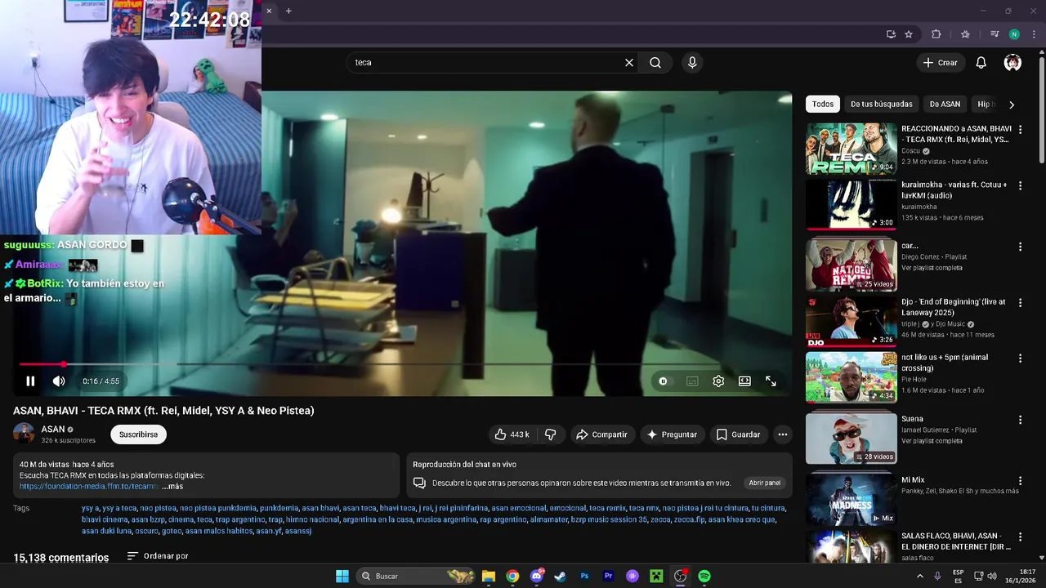Open the Crear create menu
The width and height of the screenshot is (1046, 588).
pyautogui.click(x=941, y=62)
